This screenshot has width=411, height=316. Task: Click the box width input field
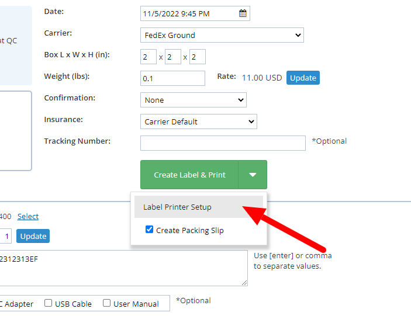[x=173, y=57]
